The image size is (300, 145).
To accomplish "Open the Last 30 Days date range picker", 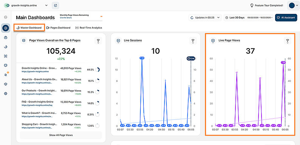I will click(x=249, y=18).
